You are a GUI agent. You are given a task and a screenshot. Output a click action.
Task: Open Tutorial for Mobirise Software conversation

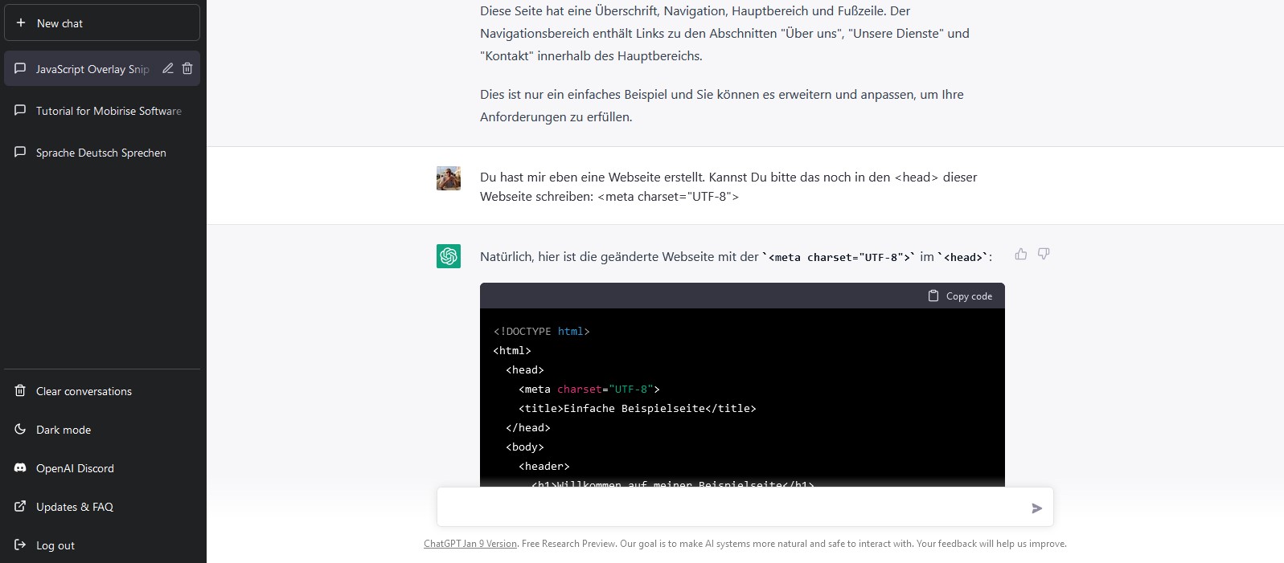(102, 111)
